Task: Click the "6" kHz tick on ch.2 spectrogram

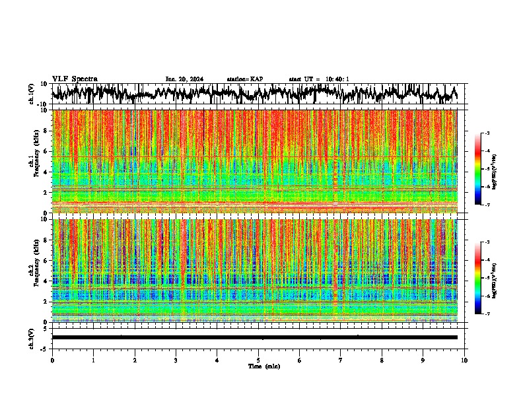Action: [x=46, y=261]
